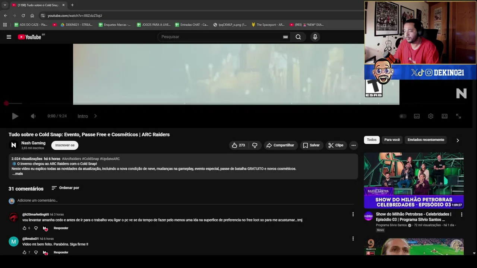Viewport: 477px width, 268px height.
Task: Select the Todos filter chip
Action: 372,140
